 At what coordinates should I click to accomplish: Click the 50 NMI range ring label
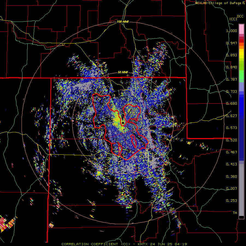coord(123,72)
